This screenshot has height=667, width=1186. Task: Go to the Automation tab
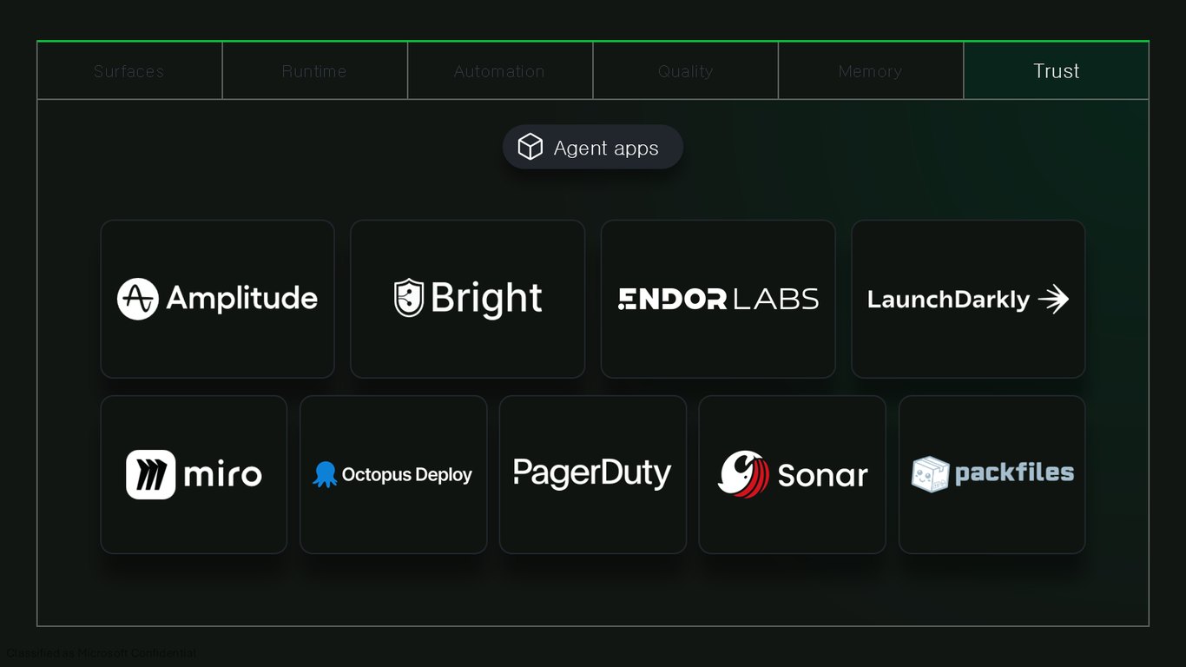point(500,71)
